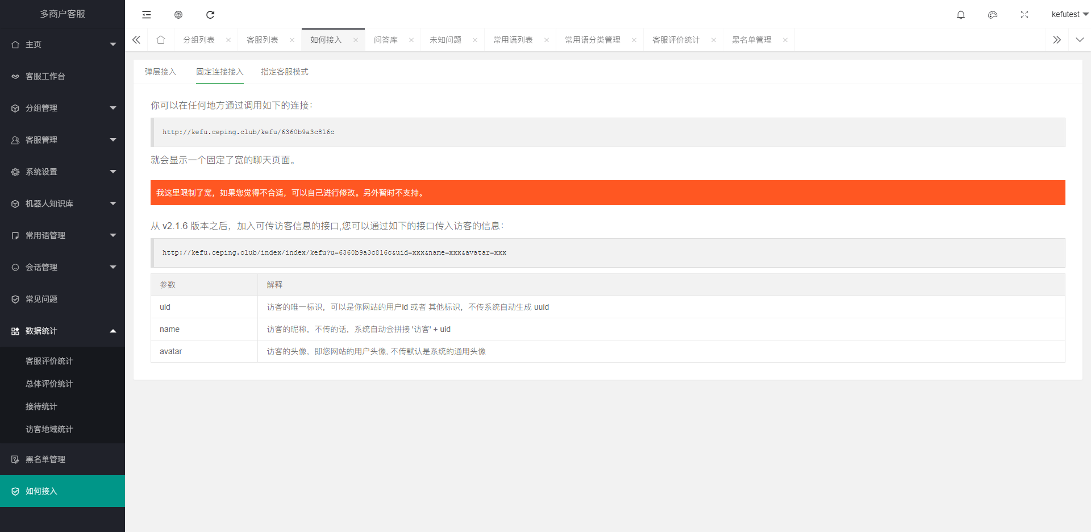Click the globe website icon in header
The image size is (1091, 532).
pos(178,15)
